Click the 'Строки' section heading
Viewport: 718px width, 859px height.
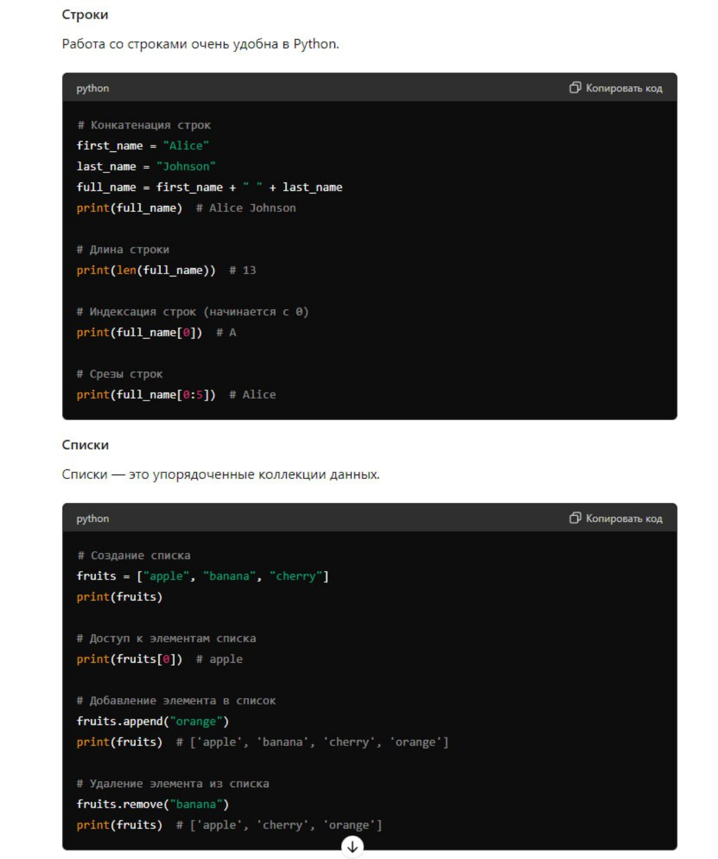(x=85, y=15)
